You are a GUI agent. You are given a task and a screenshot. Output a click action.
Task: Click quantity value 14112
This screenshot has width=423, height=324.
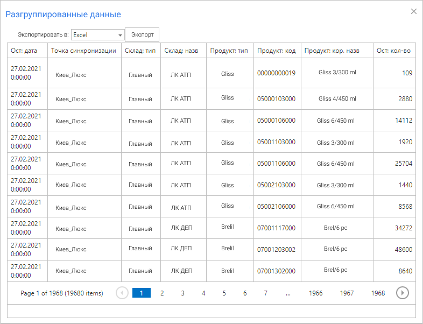click(404, 121)
